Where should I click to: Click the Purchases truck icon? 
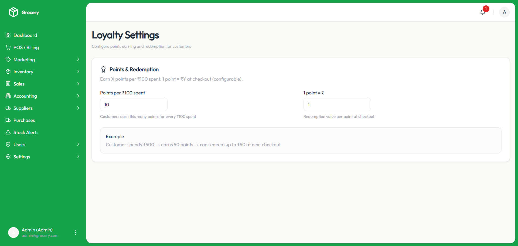tap(8, 120)
